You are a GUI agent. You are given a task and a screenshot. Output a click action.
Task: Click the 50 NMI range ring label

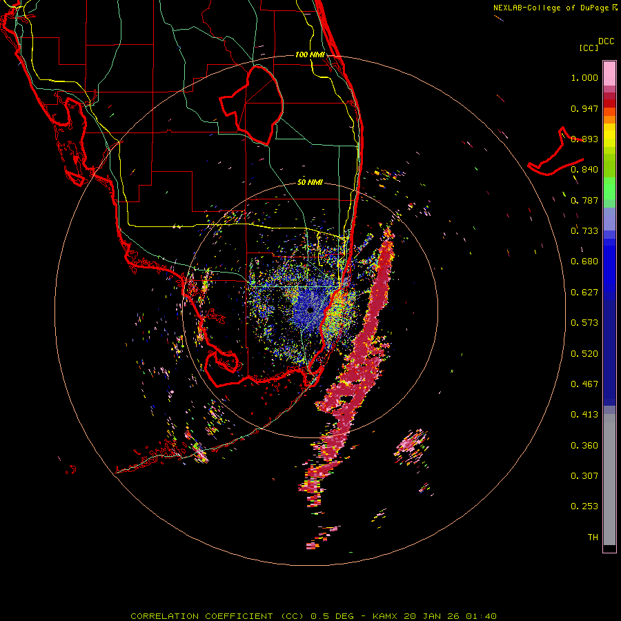point(310,182)
